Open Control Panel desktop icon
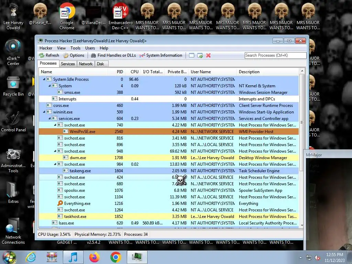 tap(13, 122)
